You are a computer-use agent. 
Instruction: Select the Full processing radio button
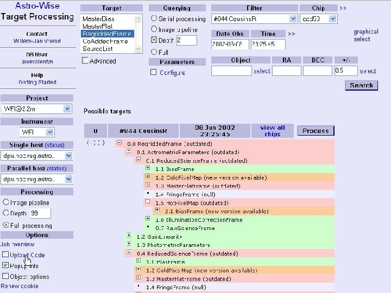click(x=6, y=225)
